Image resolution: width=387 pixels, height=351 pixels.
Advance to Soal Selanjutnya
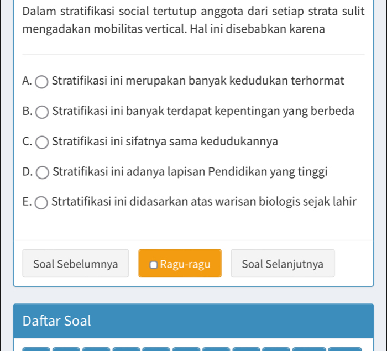click(283, 264)
